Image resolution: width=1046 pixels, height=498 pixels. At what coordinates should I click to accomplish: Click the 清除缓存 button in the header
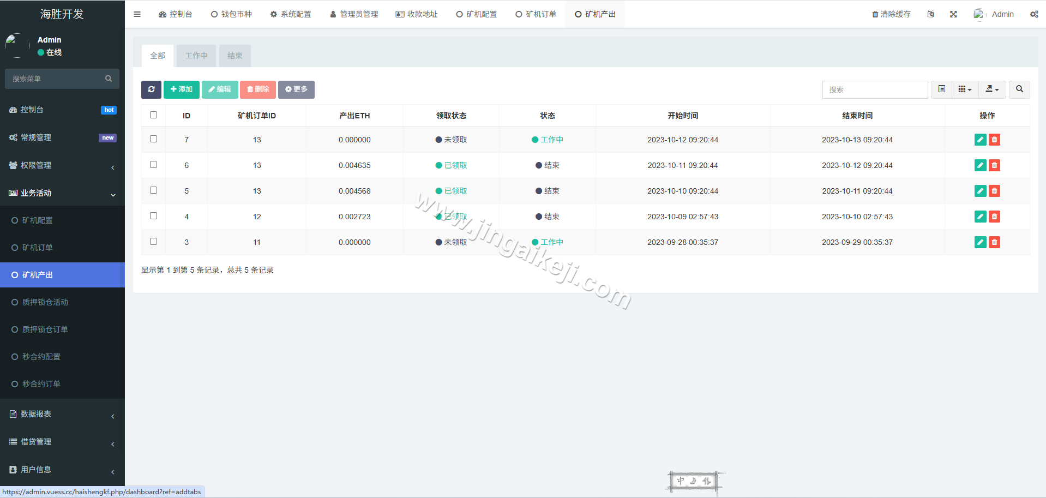point(891,14)
